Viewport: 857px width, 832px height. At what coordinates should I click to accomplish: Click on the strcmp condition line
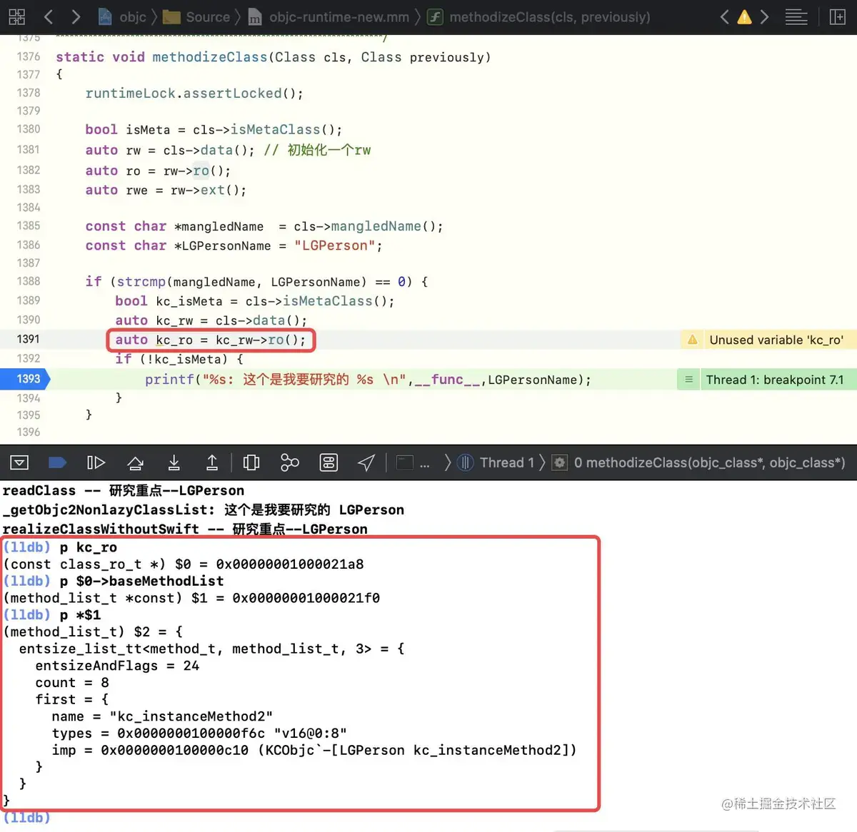[256, 281]
